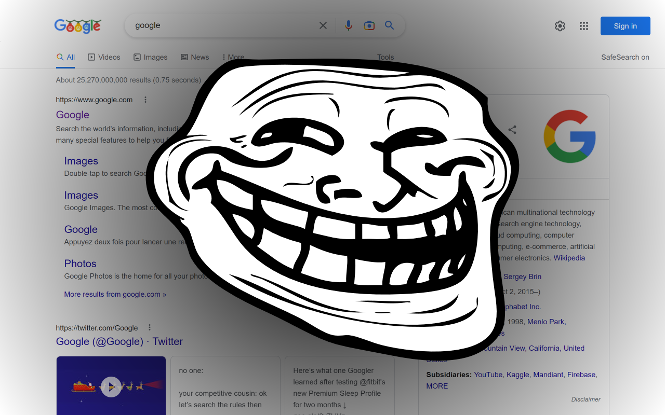Switch to the Videos tab
665x415 pixels.
point(104,57)
